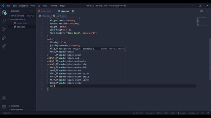211x118 pixels.
Task: Click the closing brace on last line
Action: pyautogui.click(x=48, y=89)
